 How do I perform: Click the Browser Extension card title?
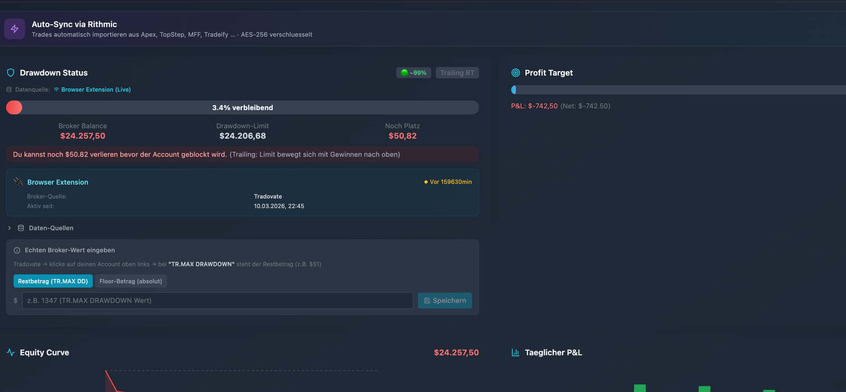click(58, 182)
